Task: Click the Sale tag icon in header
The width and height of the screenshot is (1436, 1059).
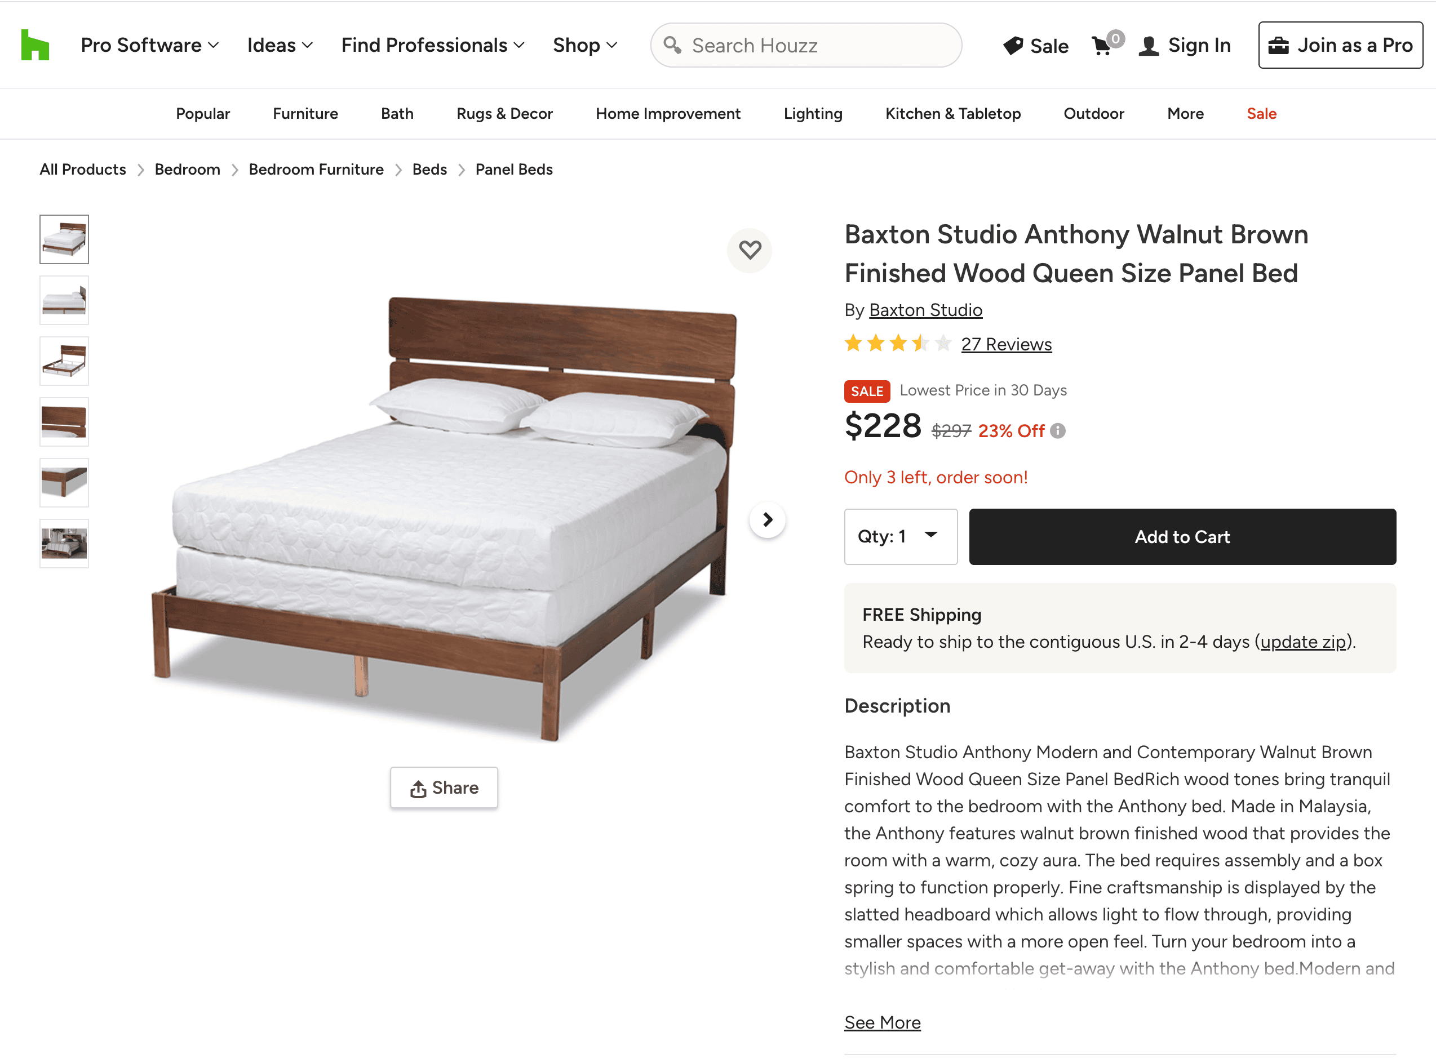Action: [1013, 46]
